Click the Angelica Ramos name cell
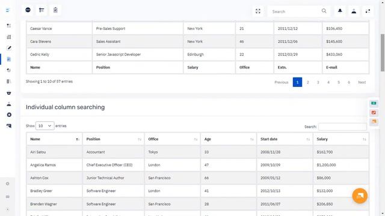 [x=54, y=165]
